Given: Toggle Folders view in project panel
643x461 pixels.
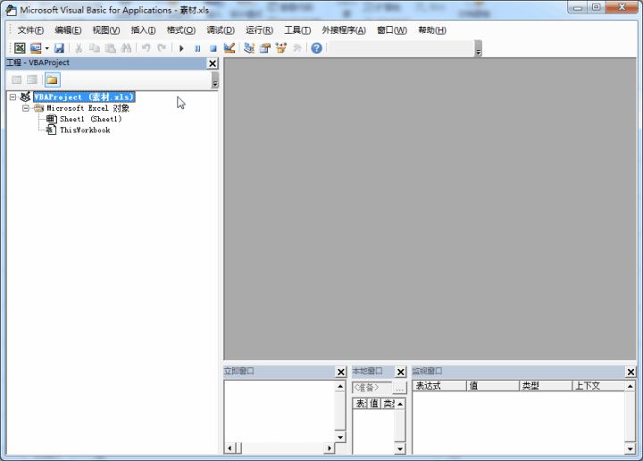Looking at the screenshot, I should point(52,80).
